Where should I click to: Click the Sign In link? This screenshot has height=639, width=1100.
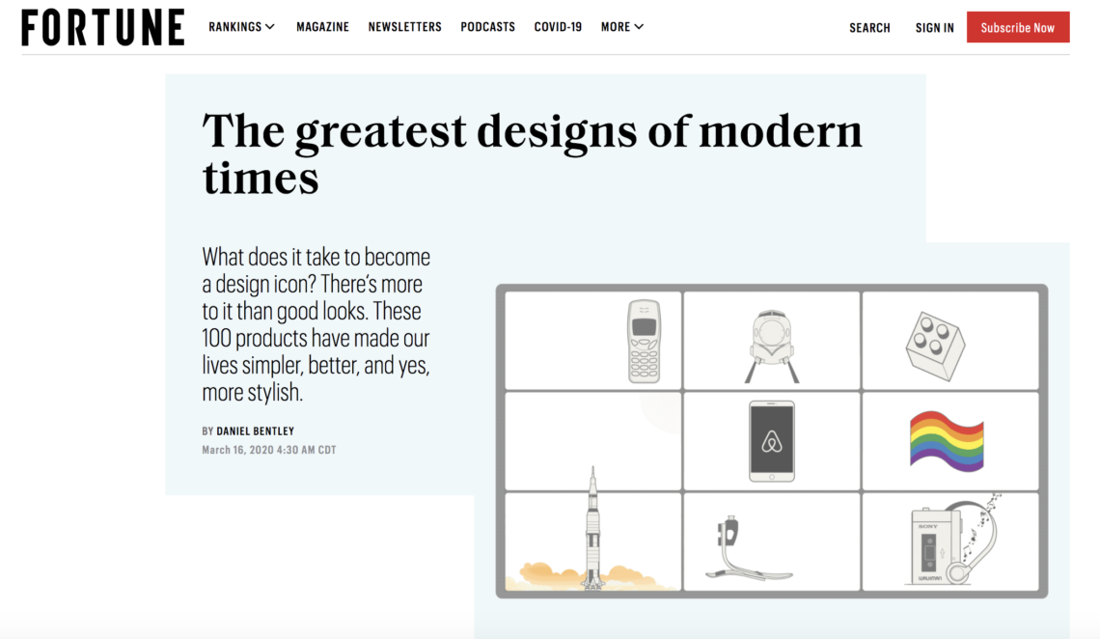point(934,27)
